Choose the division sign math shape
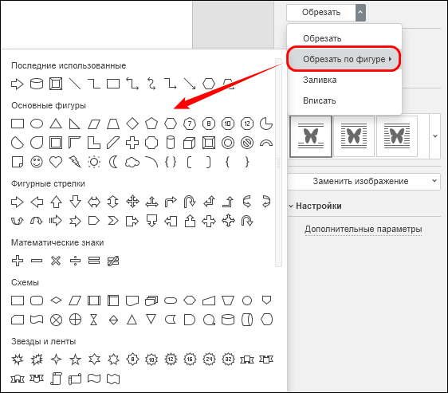The height and width of the screenshot is (393, 448). tap(75, 261)
